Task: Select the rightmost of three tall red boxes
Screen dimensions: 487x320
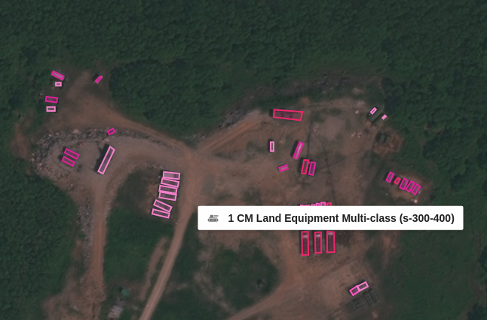Action: coord(331,242)
